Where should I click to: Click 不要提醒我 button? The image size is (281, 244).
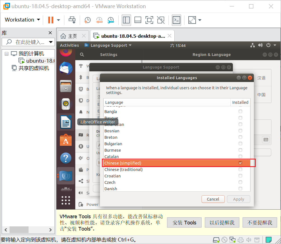(260, 223)
